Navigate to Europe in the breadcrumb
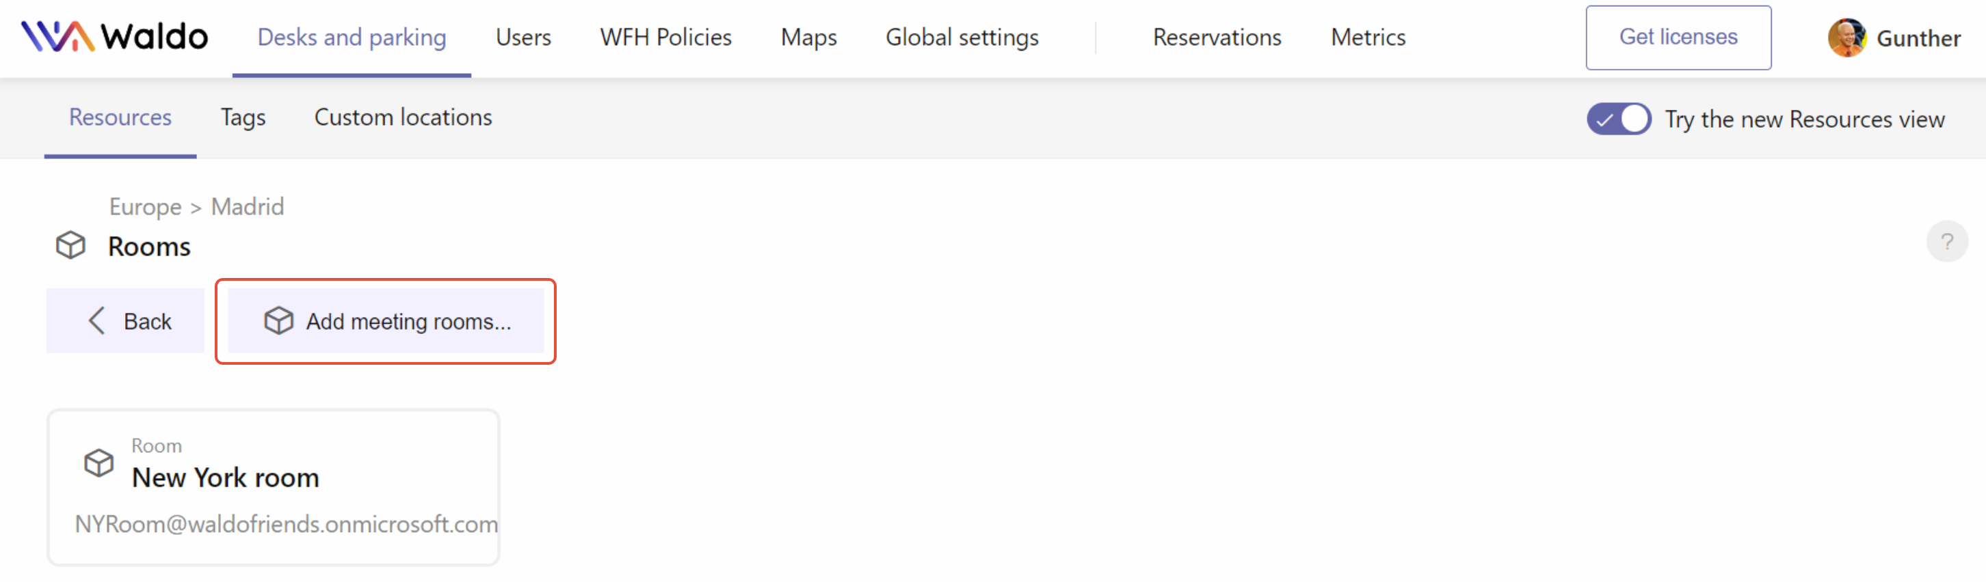1986x582 pixels. click(x=145, y=207)
